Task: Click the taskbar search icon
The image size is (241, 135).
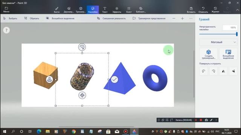Action: point(13,132)
